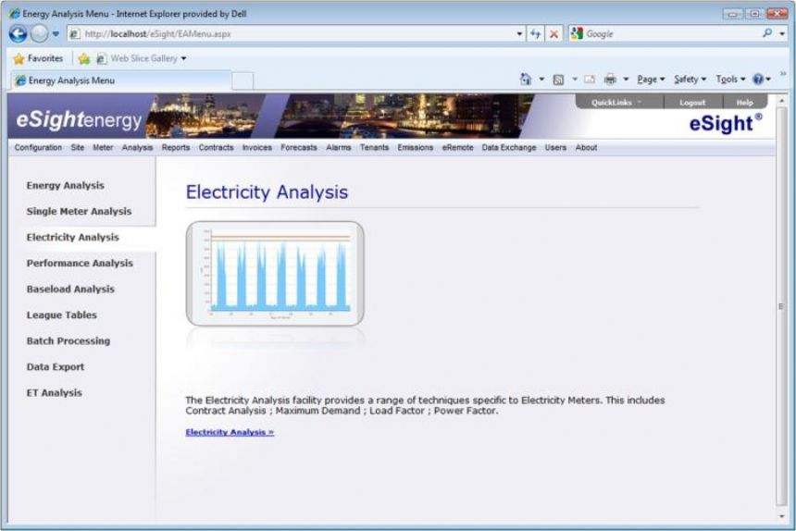Open the Users menu
The height and width of the screenshot is (531, 796).
click(x=555, y=148)
